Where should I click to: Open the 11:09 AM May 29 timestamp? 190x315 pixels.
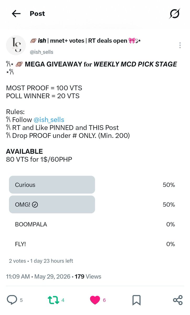[x=38, y=276]
